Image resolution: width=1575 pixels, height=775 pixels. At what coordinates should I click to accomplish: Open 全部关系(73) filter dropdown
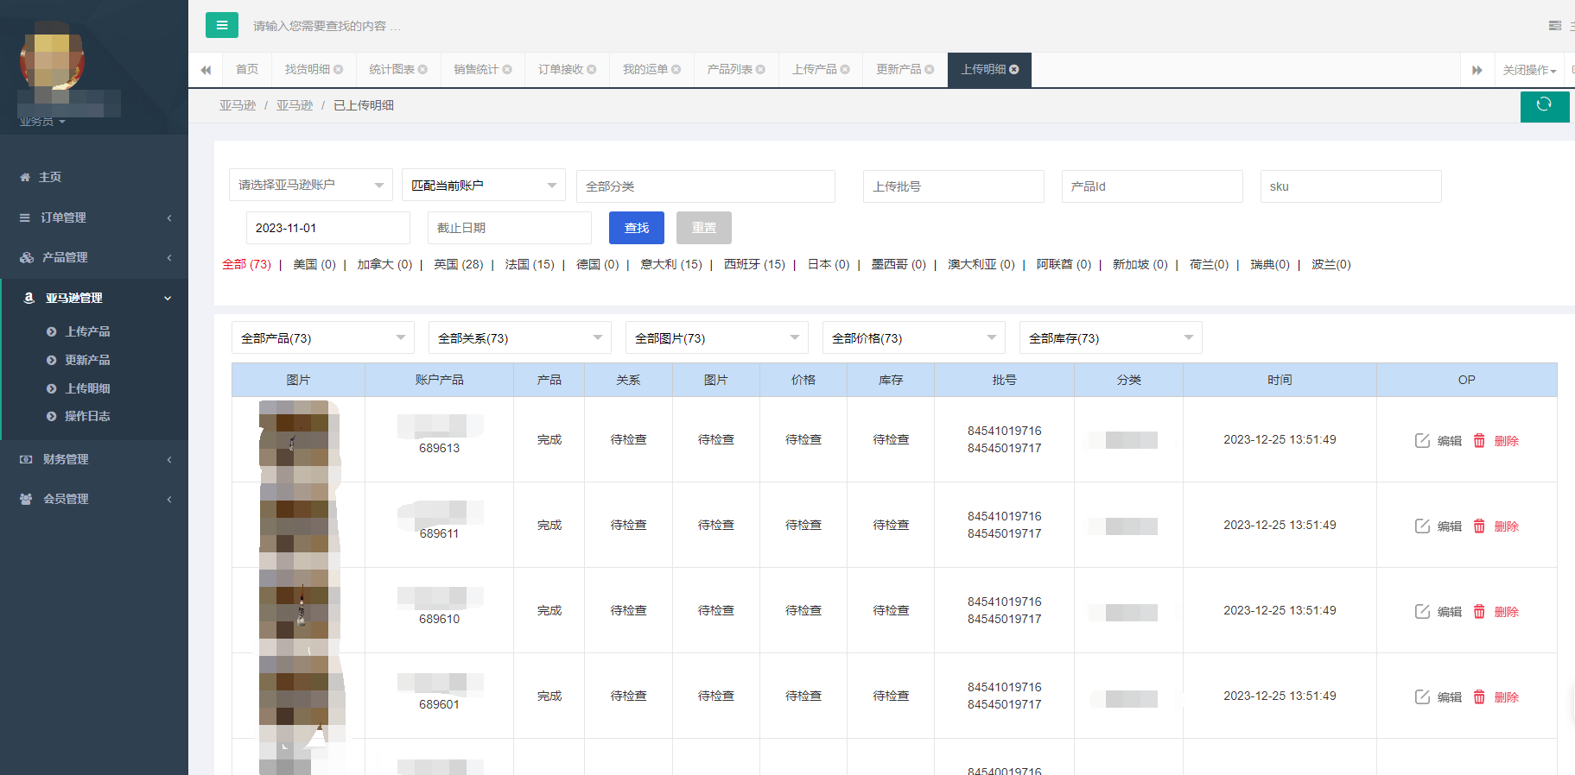[x=520, y=337]
